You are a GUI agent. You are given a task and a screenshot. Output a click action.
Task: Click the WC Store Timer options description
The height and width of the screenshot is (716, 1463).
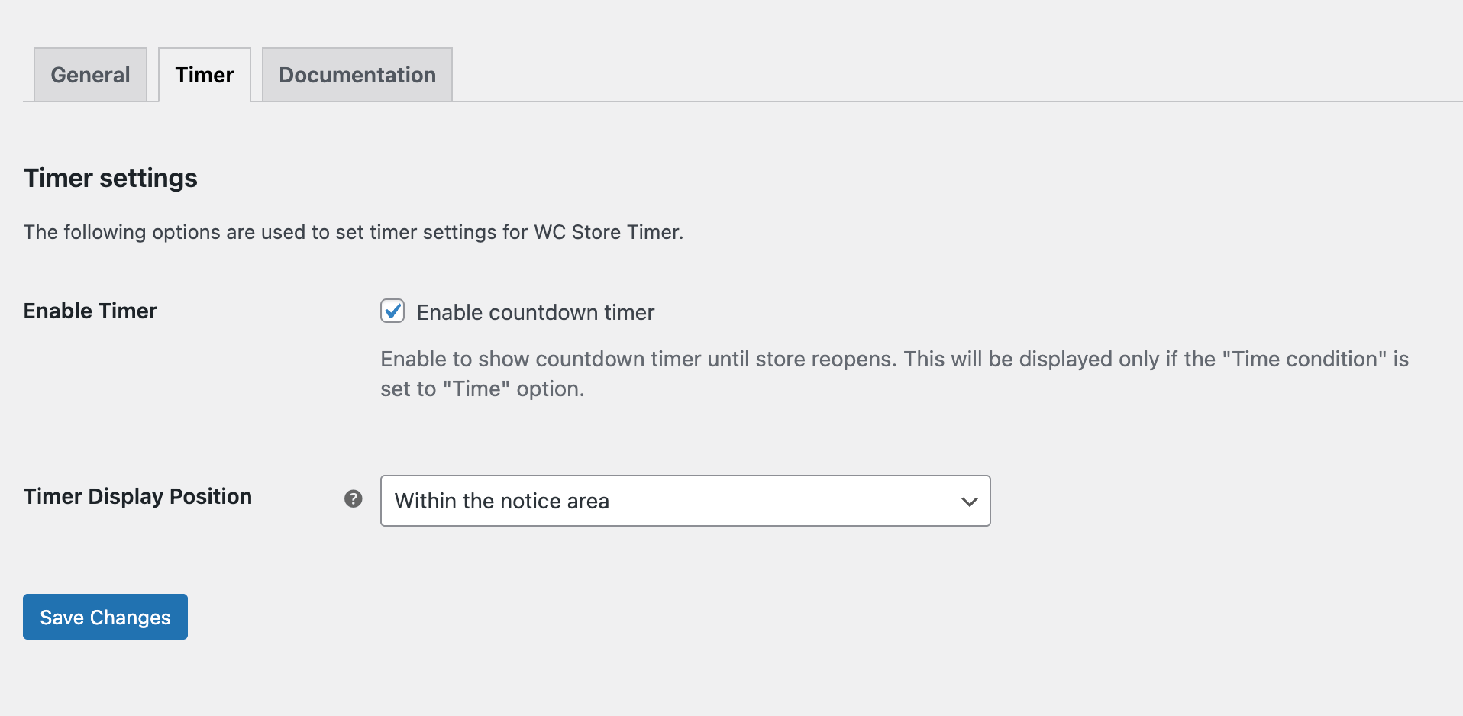pos(353,232)
